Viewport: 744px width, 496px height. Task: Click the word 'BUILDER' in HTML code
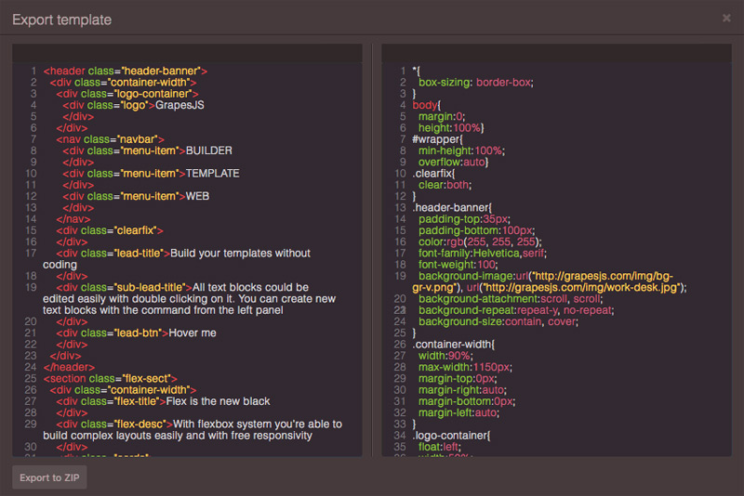tap(208, 150)
